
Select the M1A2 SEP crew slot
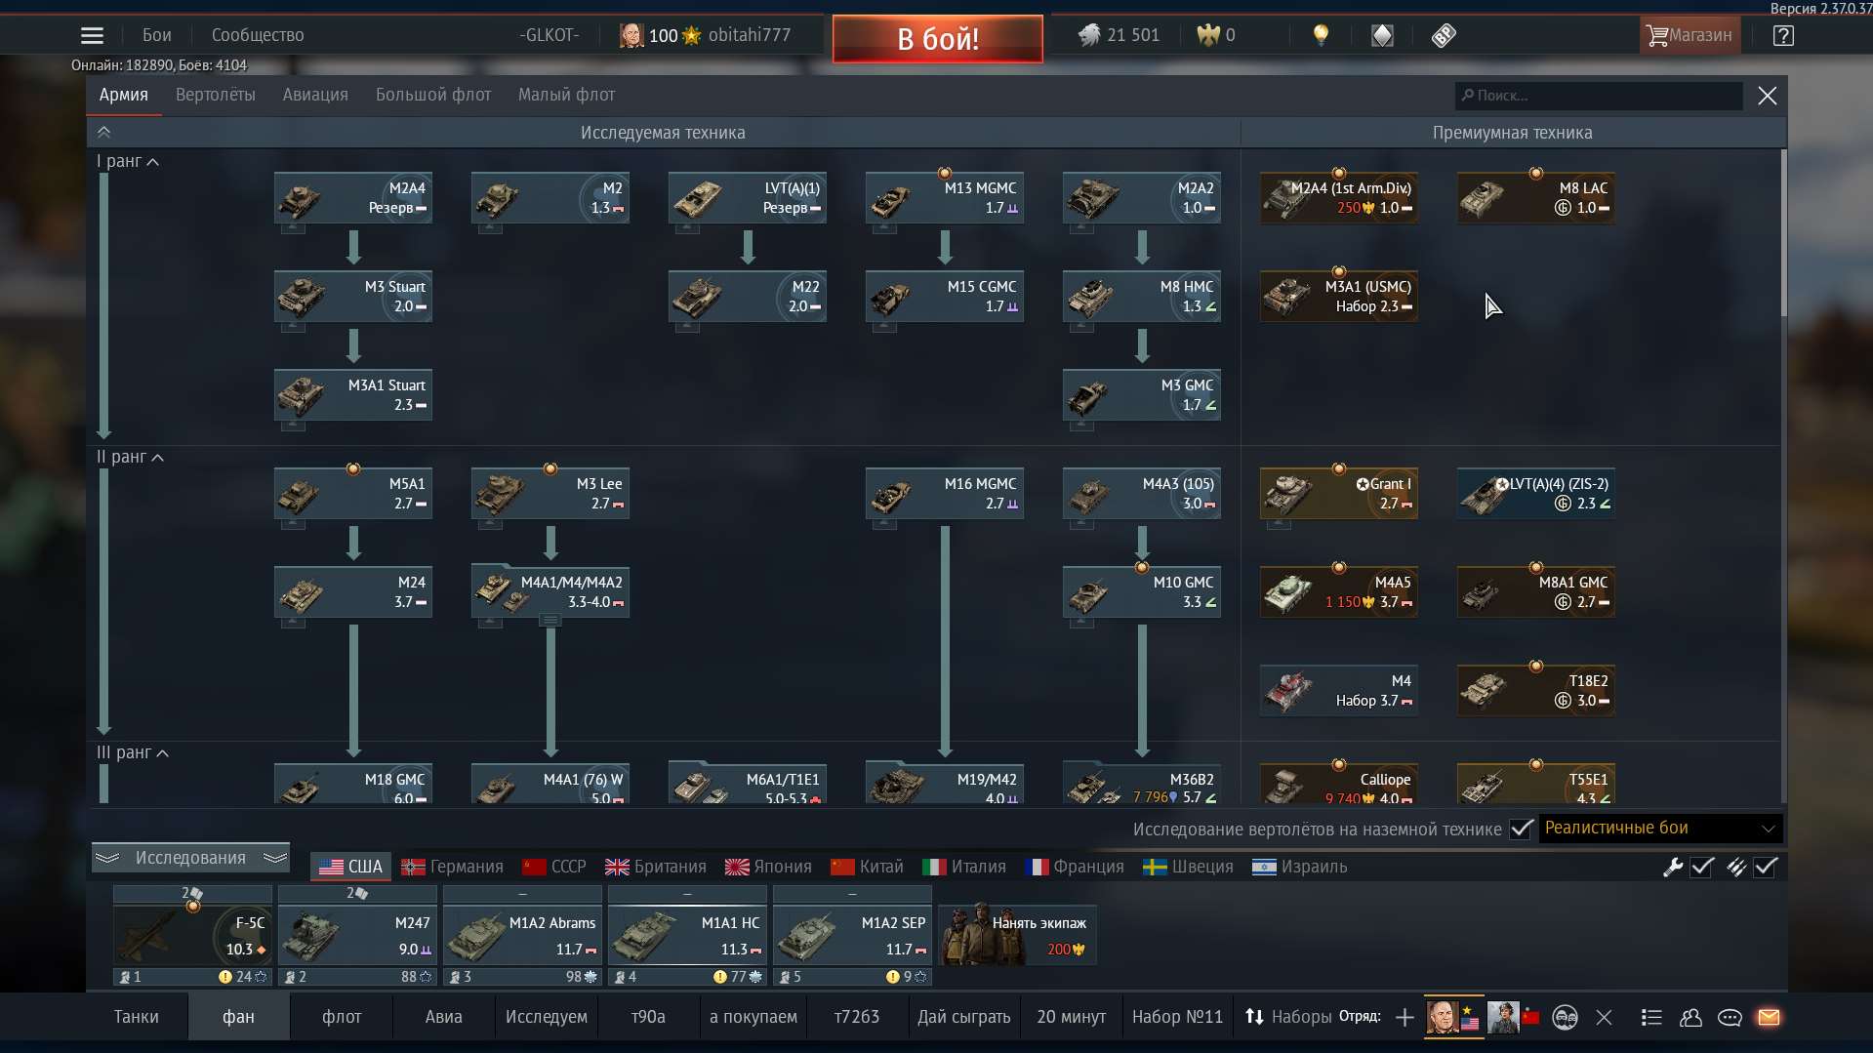pos(852,935)
